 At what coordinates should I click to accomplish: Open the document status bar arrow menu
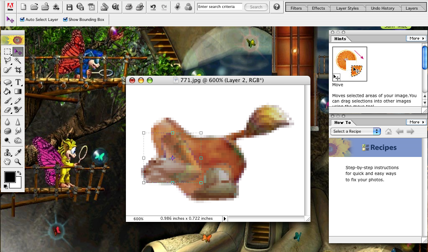[x=225, y=219]
